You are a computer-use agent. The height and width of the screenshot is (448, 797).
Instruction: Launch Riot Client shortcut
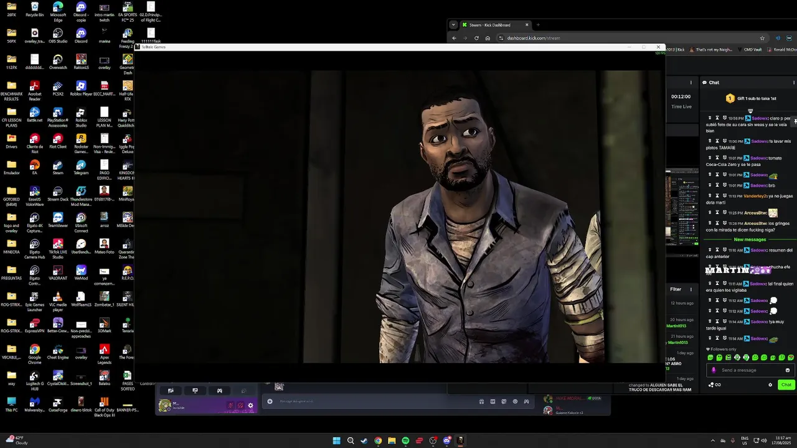coord(58,141)
